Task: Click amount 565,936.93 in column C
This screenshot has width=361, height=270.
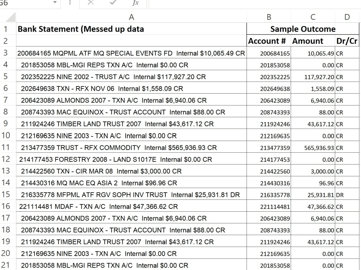Action: coord(313,147)
